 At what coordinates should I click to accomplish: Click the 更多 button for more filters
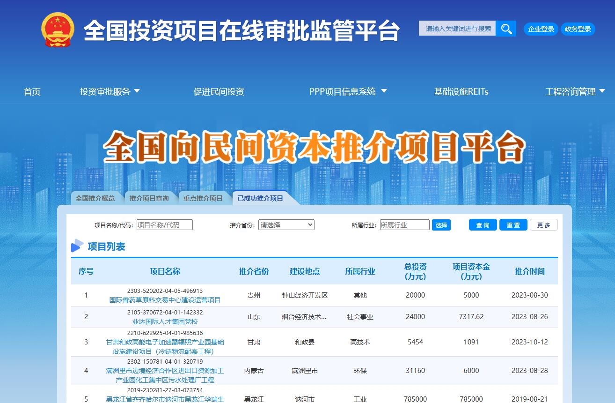pos(544,224)
